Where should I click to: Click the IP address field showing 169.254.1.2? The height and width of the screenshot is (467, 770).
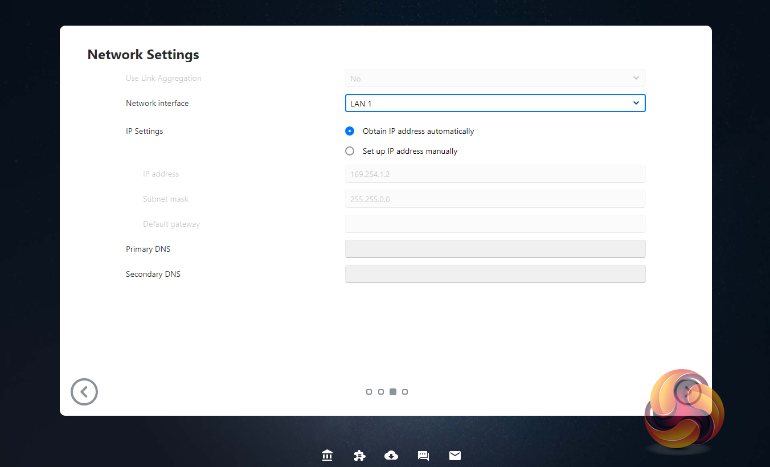click(495, 174)
